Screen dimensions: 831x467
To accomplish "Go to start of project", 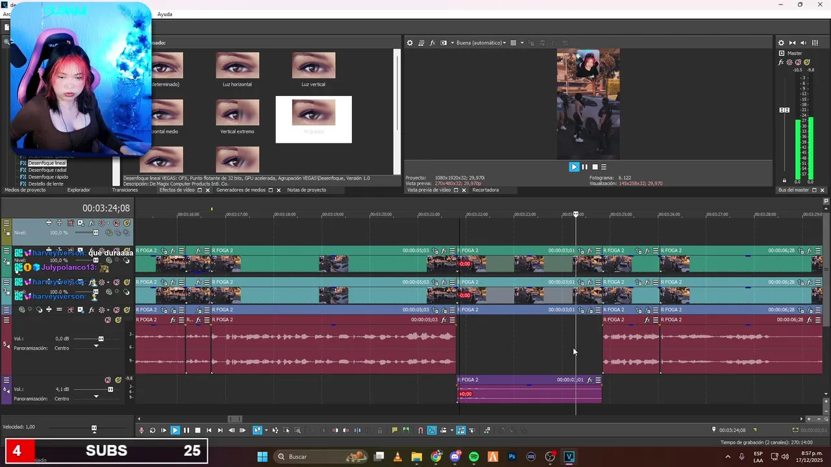I will tap(209, 430).
